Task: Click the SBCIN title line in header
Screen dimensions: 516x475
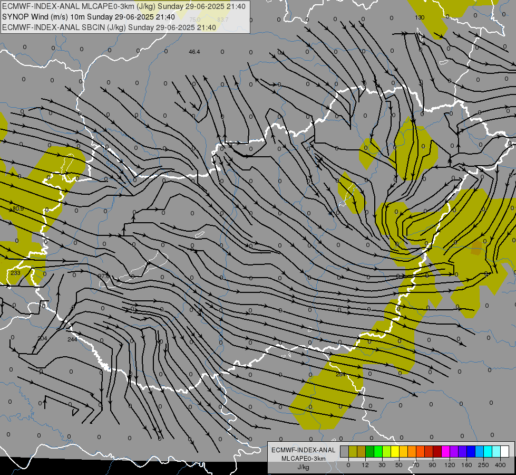Action: [109, 27]
